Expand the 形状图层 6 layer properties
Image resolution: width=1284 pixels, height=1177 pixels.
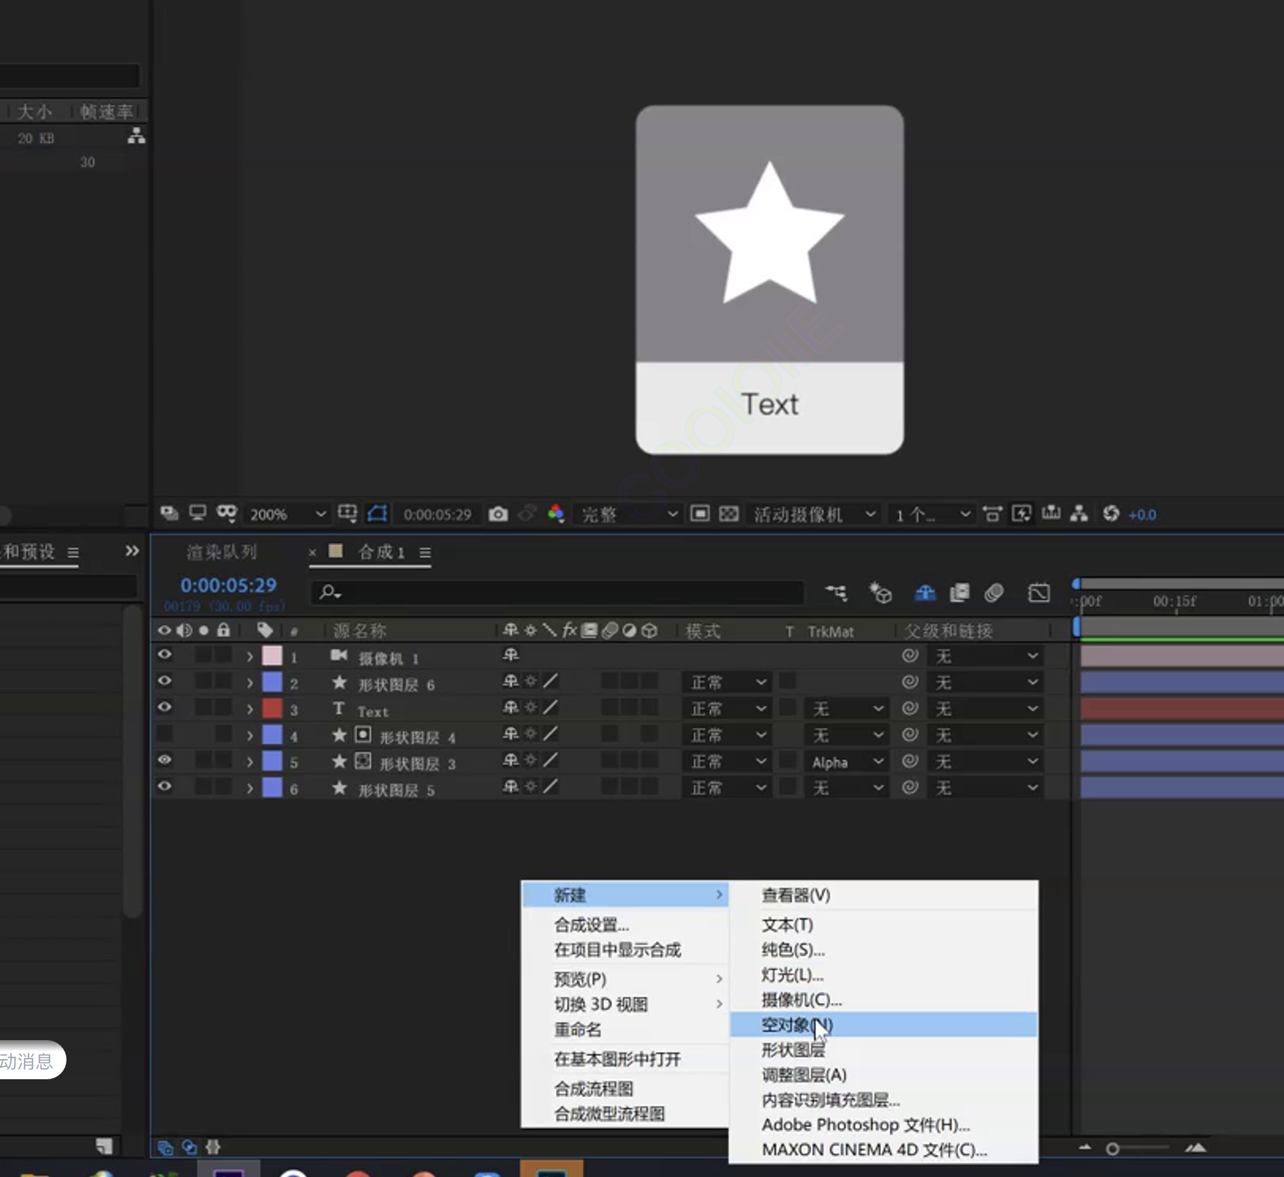(250, 683)
